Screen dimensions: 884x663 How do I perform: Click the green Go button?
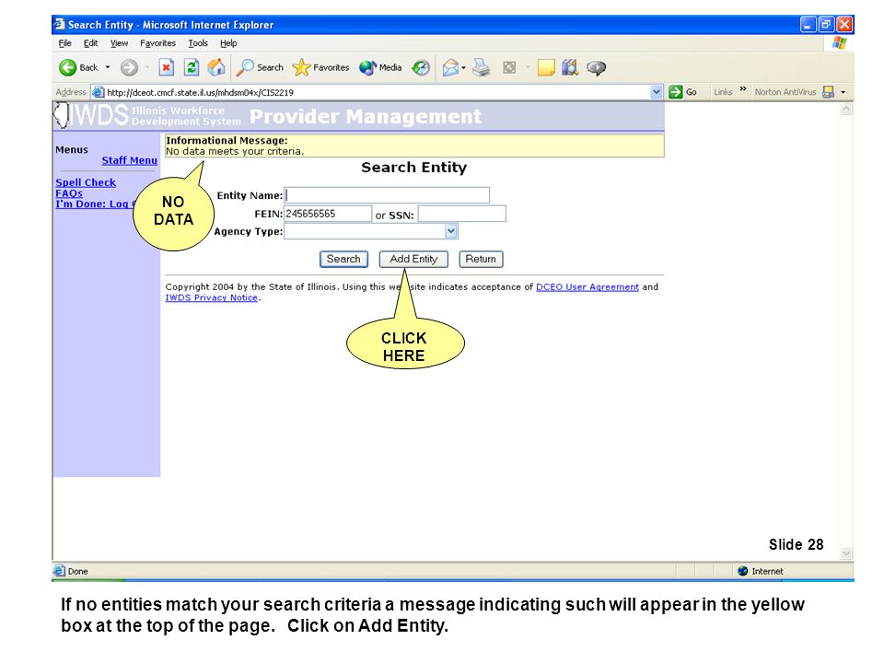coord(682,92)
